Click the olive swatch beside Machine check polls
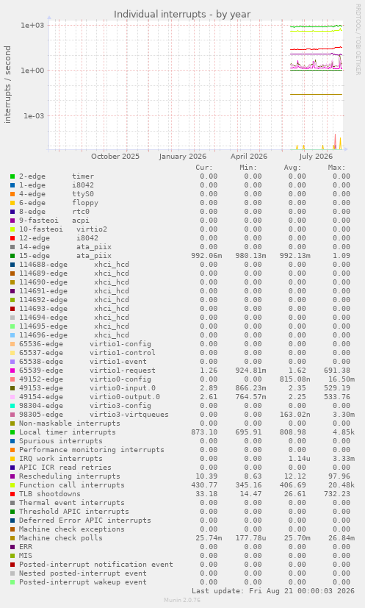This screenshot has width=365, height=608. 12,538
